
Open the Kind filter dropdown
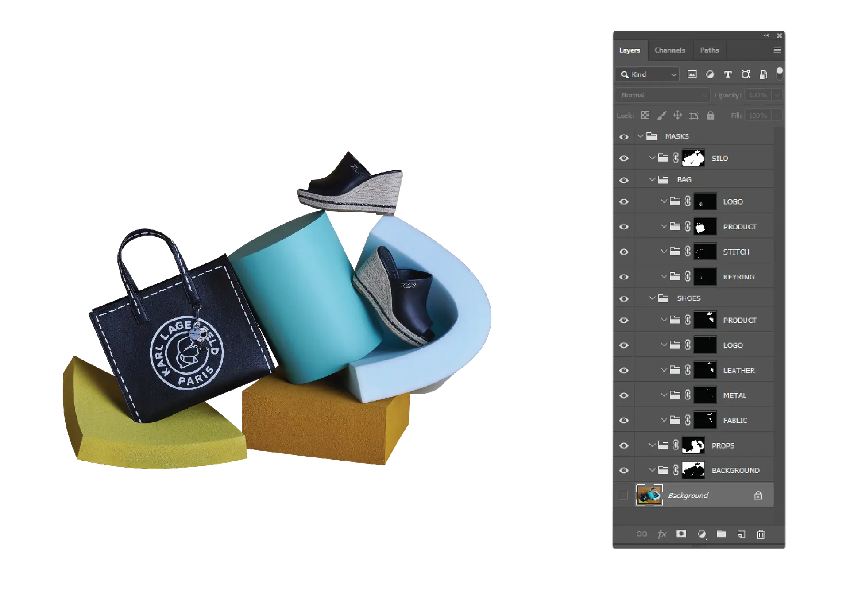647,74
